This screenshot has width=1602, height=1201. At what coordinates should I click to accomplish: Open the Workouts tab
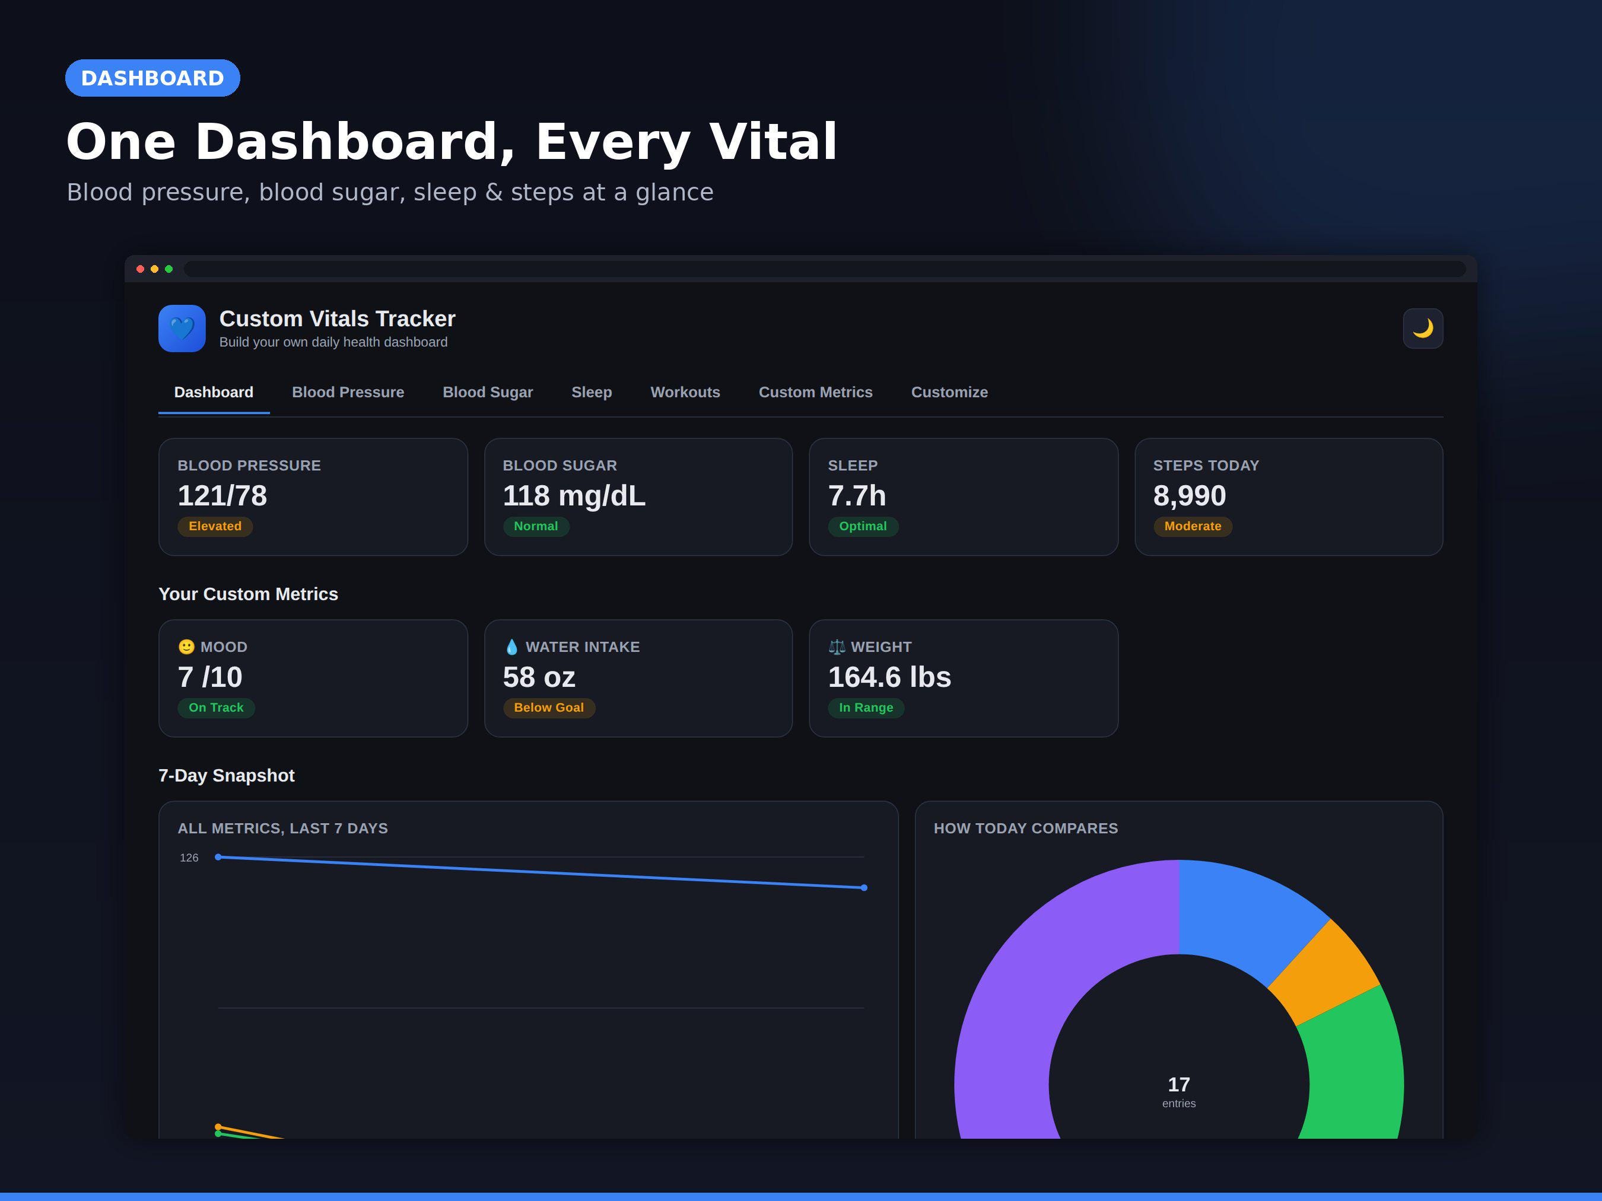coord(685,393)
